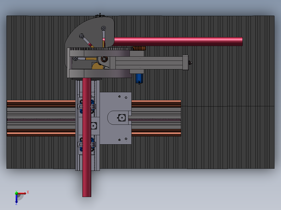Select the right horizontal guide rail section
This screenshot has height=210, width=281.
click(156, 118)
